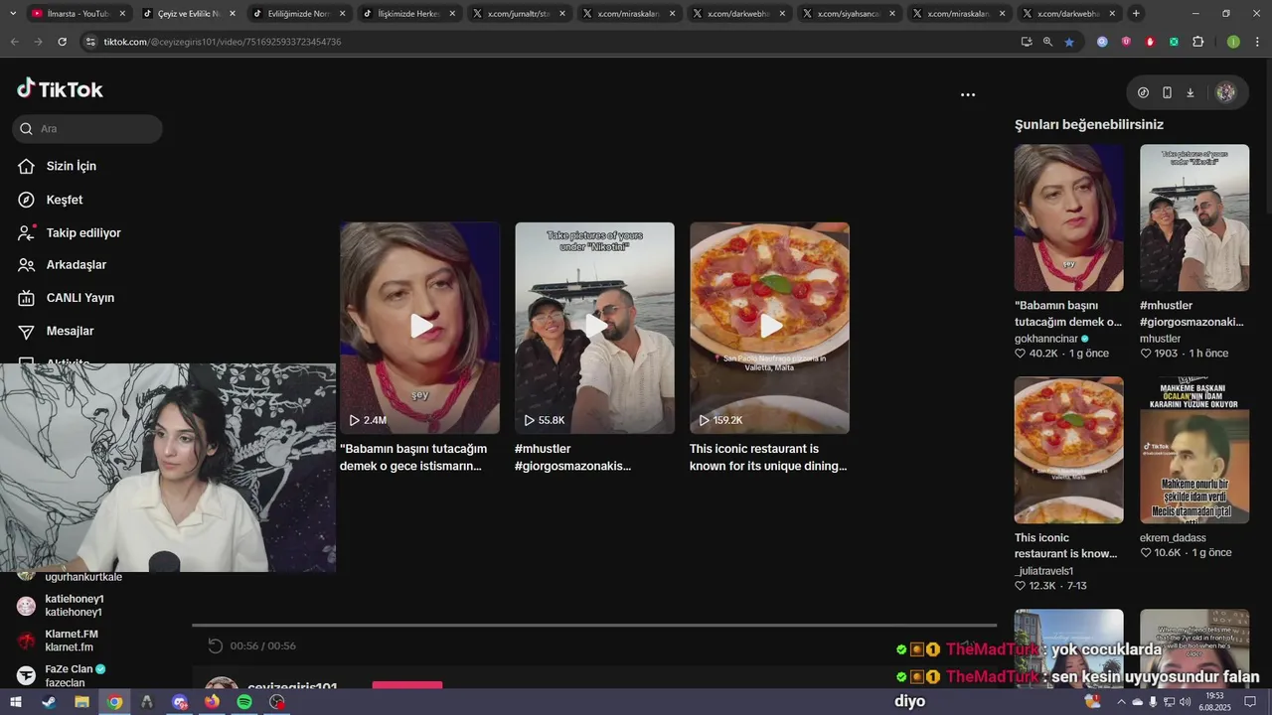1272x715 pixels.
Task: Open the browser extensions puzzle icon
Action: 1197,42
